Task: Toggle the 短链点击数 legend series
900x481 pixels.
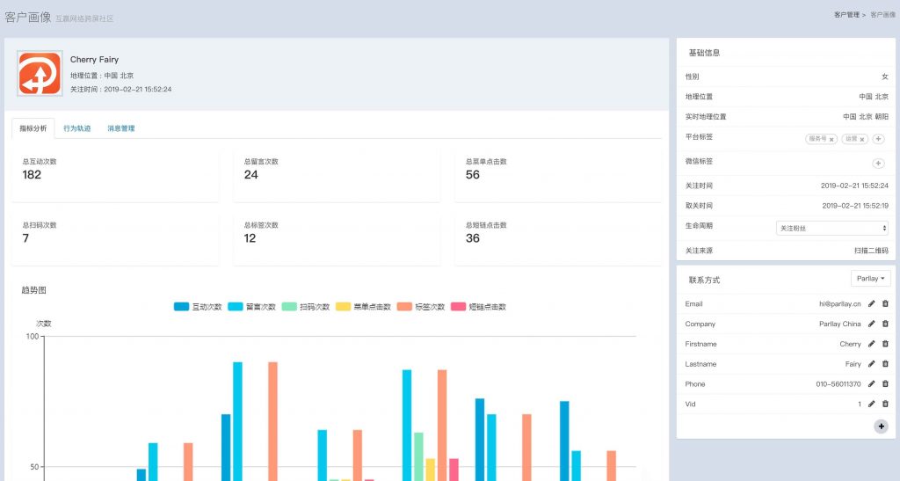Action: [479, 307]
